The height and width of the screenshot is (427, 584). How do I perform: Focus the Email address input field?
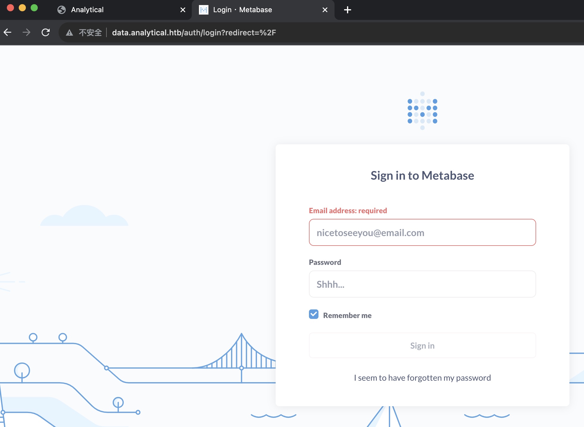[x=422, y=233]
